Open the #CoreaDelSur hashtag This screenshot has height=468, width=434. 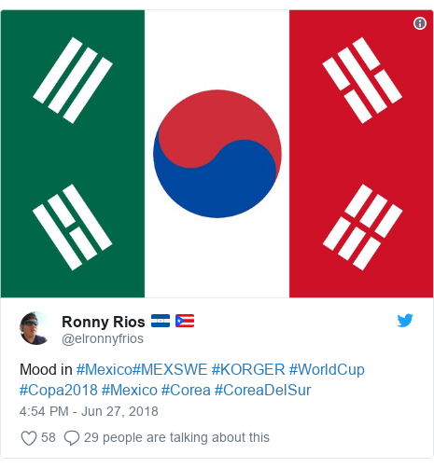tap(263, 390)
